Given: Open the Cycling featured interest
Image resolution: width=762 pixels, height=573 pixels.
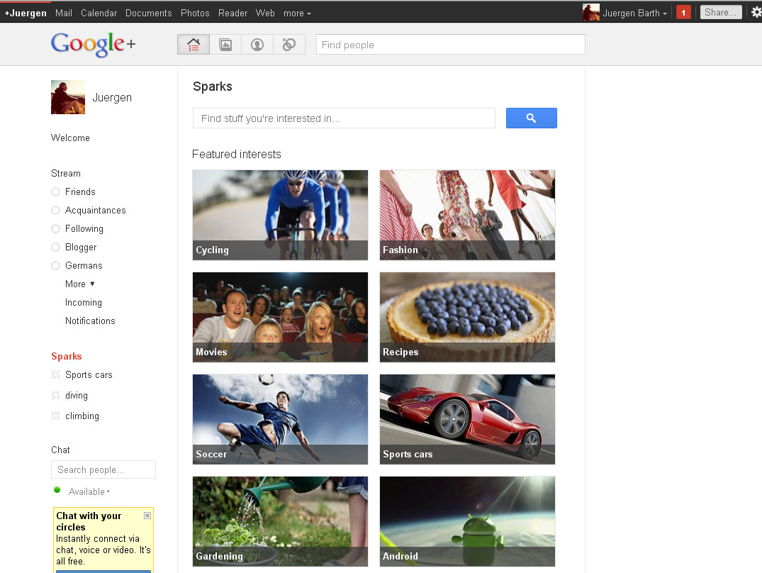Looking at the screenshot, I should [x=281, y=215].
